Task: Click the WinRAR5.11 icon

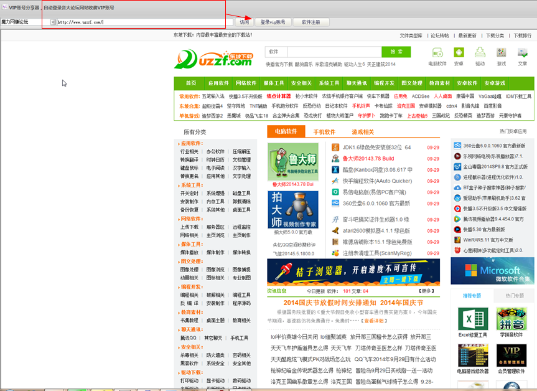Action: 457,240
